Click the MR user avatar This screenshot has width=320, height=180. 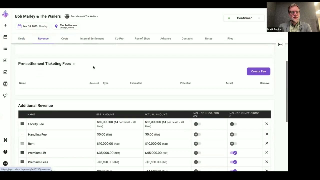coord(5,163)
